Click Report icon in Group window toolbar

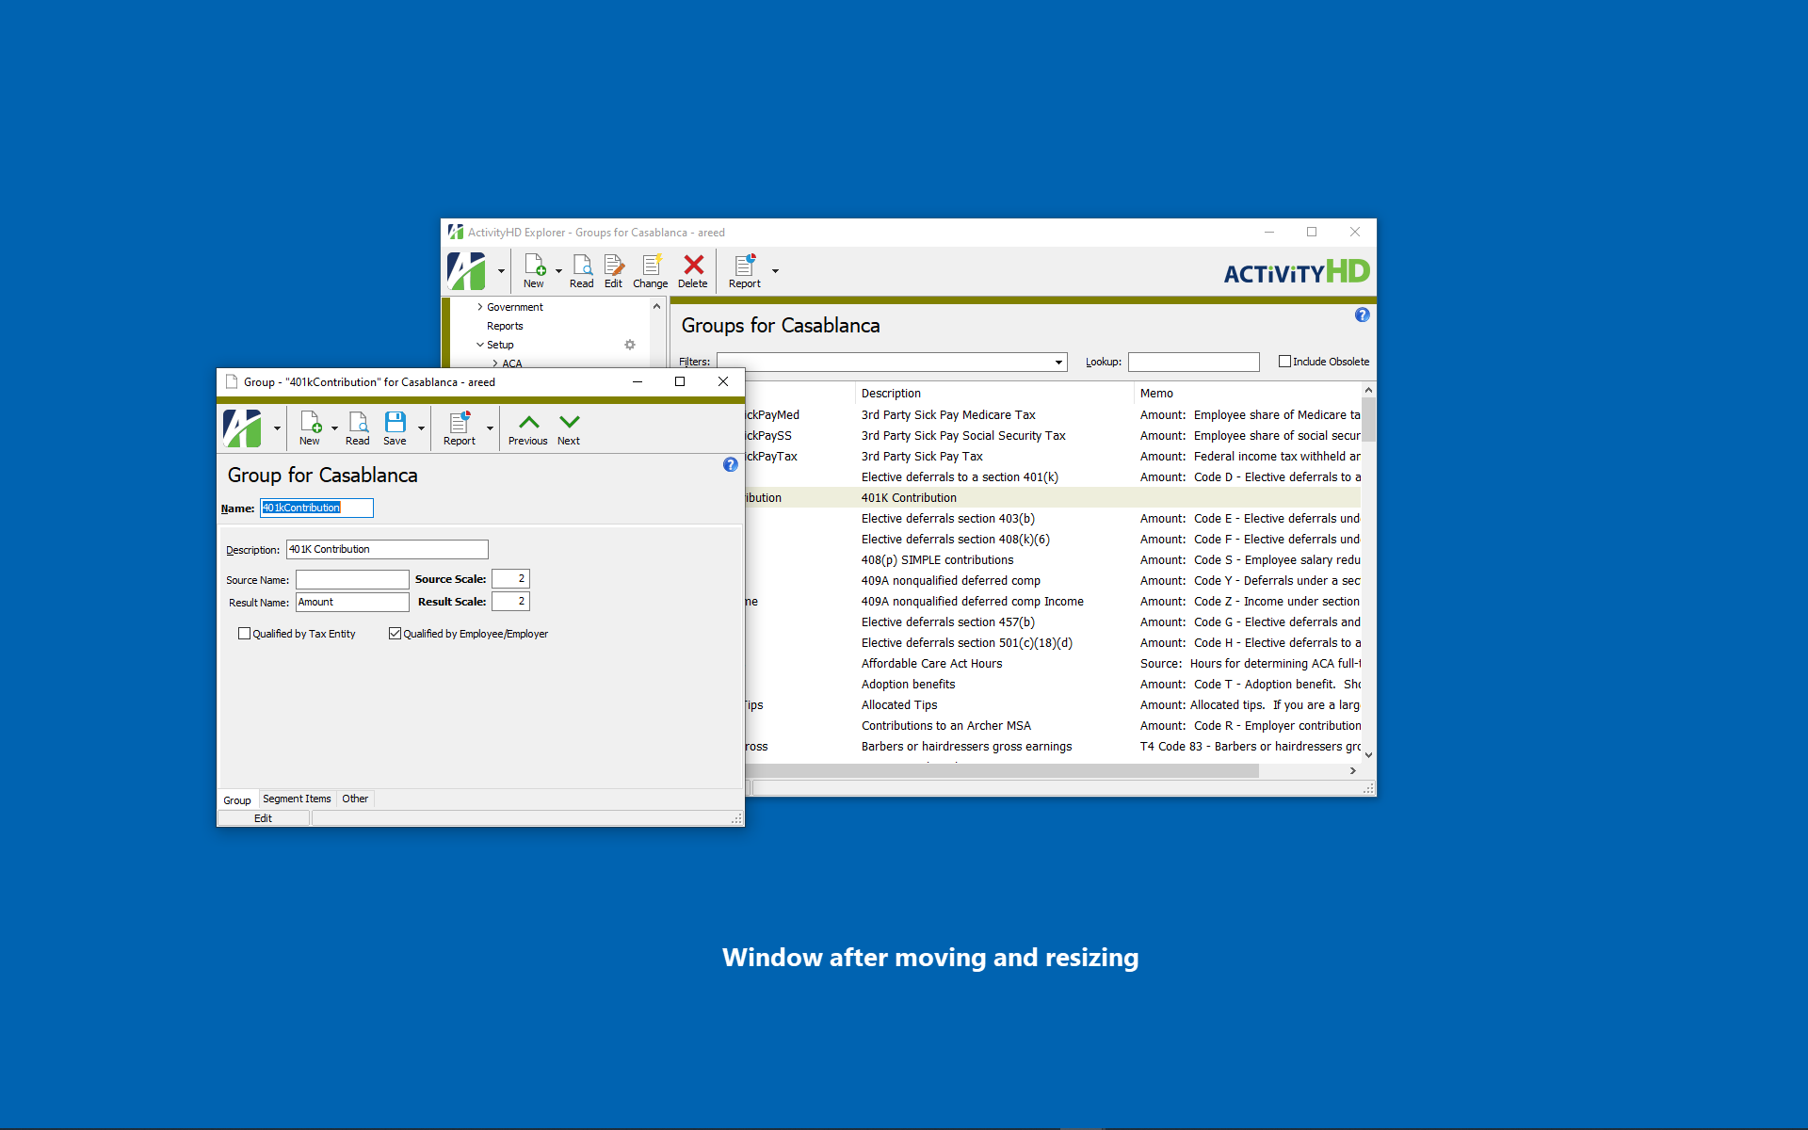click(460, 424)
